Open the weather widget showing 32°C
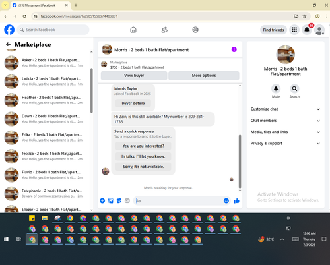 266,239
